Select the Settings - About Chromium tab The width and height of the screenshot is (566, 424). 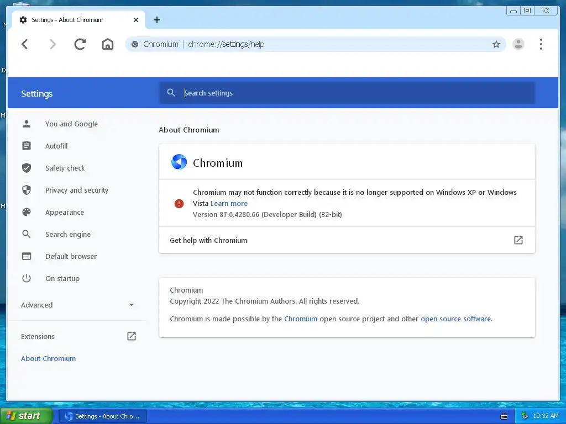pos(78,20)
